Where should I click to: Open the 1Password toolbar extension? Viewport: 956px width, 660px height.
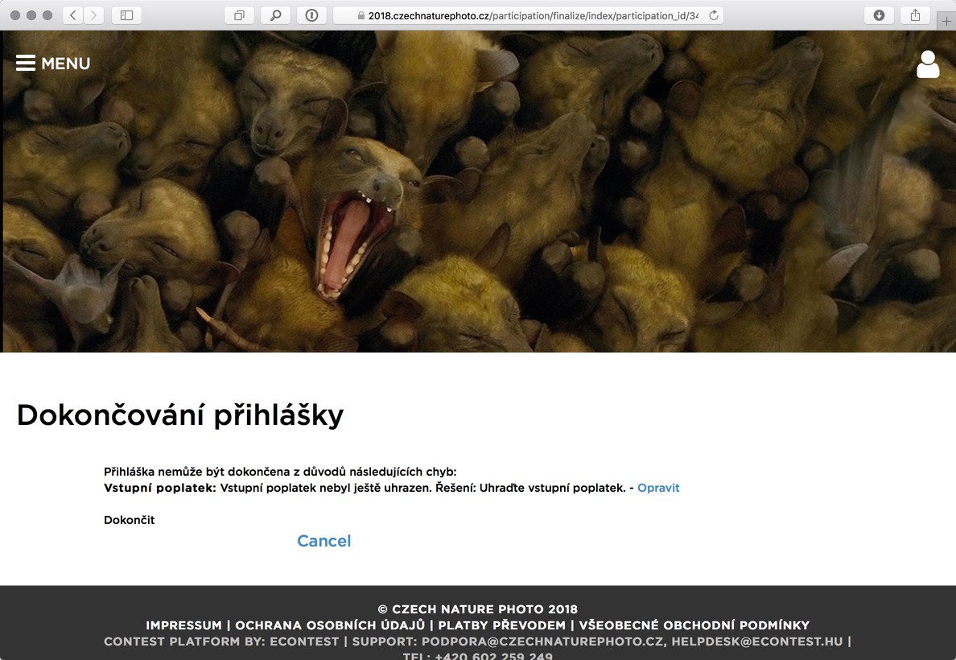click(311, 15)
